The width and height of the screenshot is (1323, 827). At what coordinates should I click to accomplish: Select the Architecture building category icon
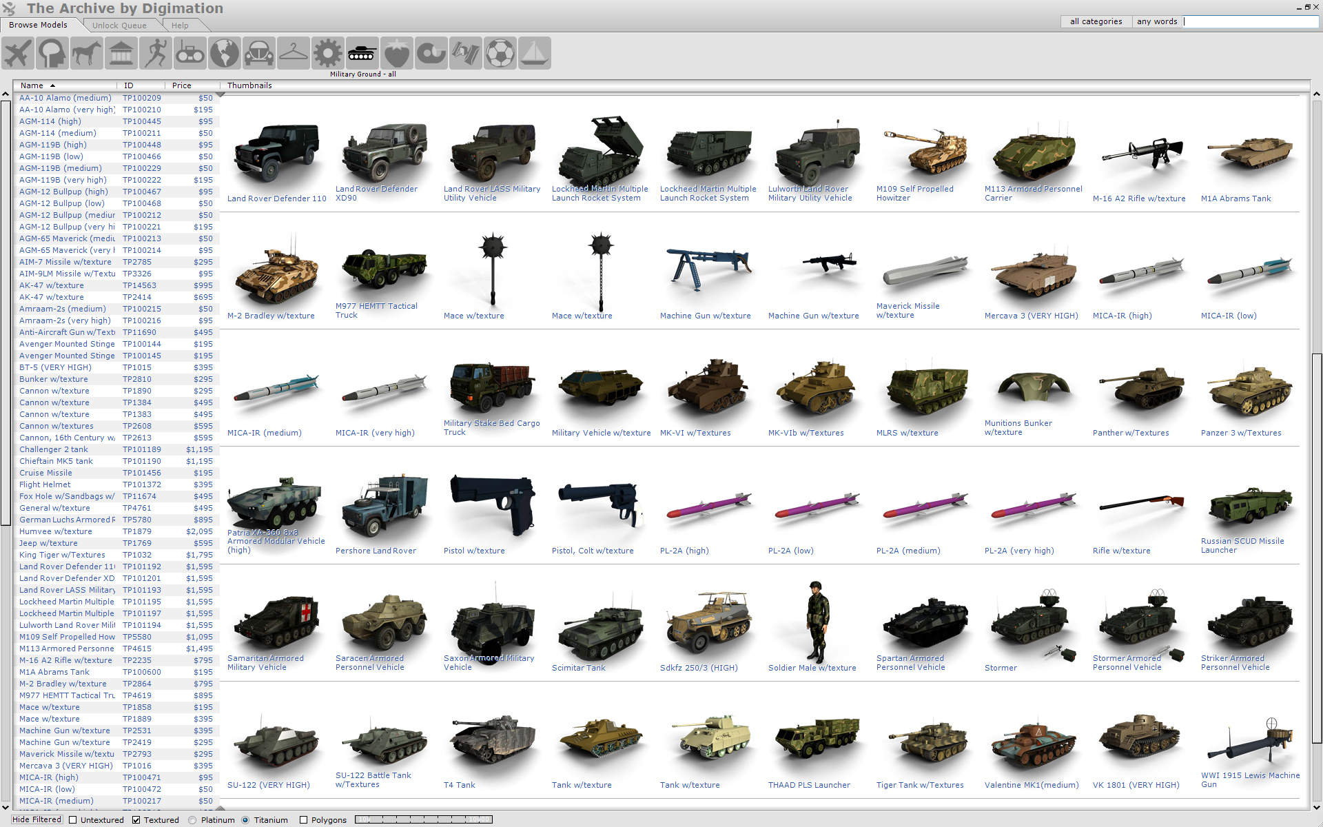(121, 53)
